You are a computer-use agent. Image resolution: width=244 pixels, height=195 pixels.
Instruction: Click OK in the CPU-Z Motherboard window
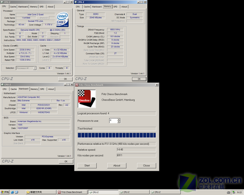(x=66, y=161)
